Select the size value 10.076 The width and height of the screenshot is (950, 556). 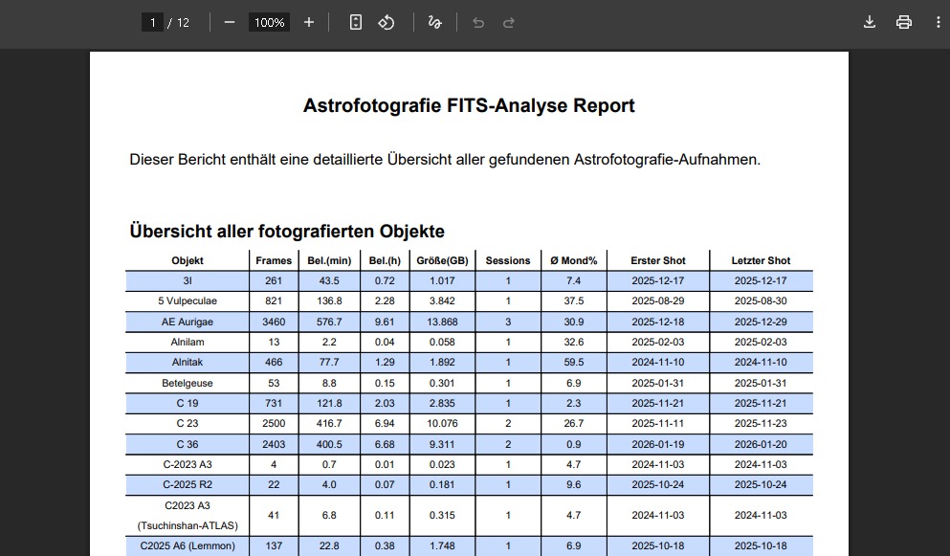(x=442, y=424)
